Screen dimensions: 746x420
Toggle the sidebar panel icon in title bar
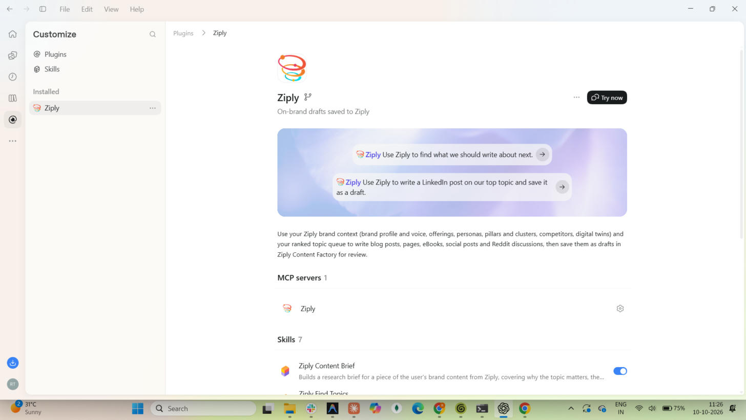point(43,9)
